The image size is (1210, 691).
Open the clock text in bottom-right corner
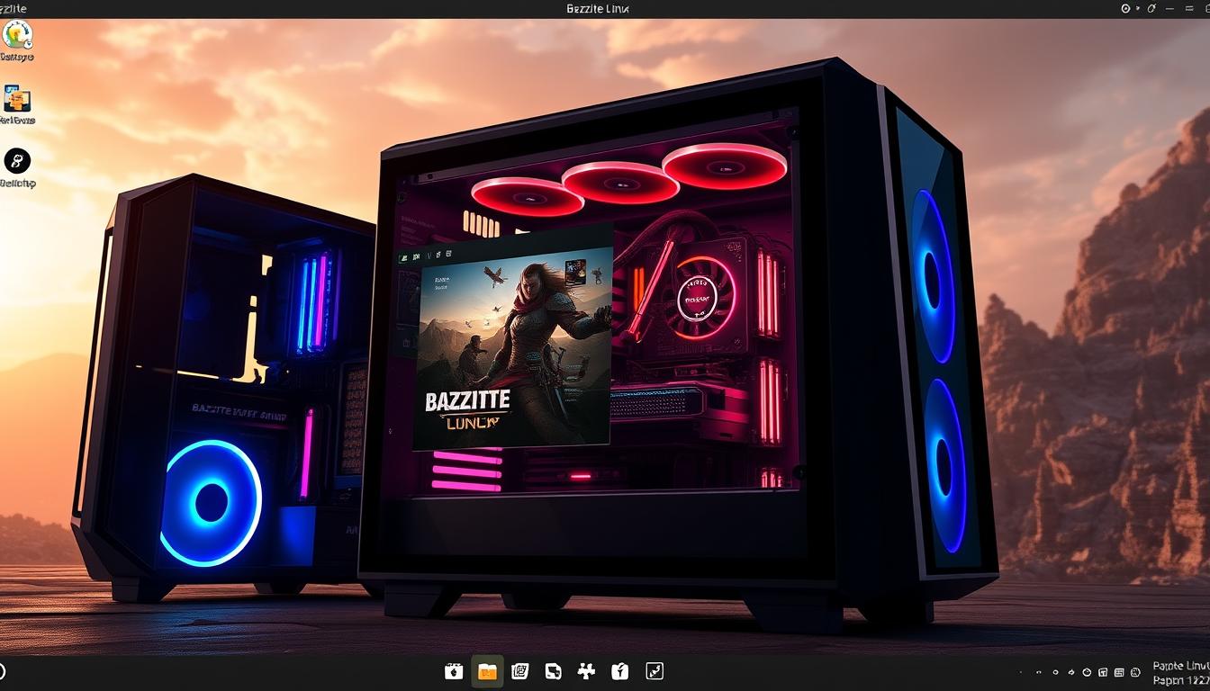click(x=1178, y=673)
